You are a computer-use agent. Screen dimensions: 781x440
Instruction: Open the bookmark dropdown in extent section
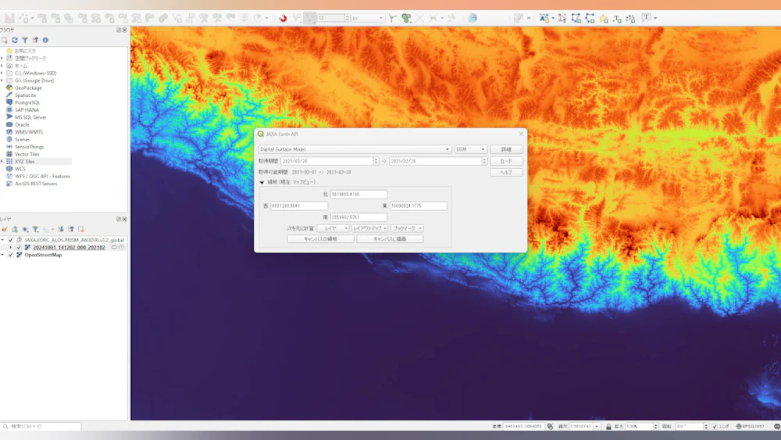coord(407,228)
